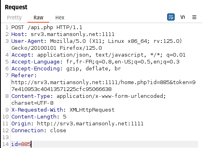Open the hamburger options menu
The width and height of the screenshot is (203, 148).
[194, 17]
